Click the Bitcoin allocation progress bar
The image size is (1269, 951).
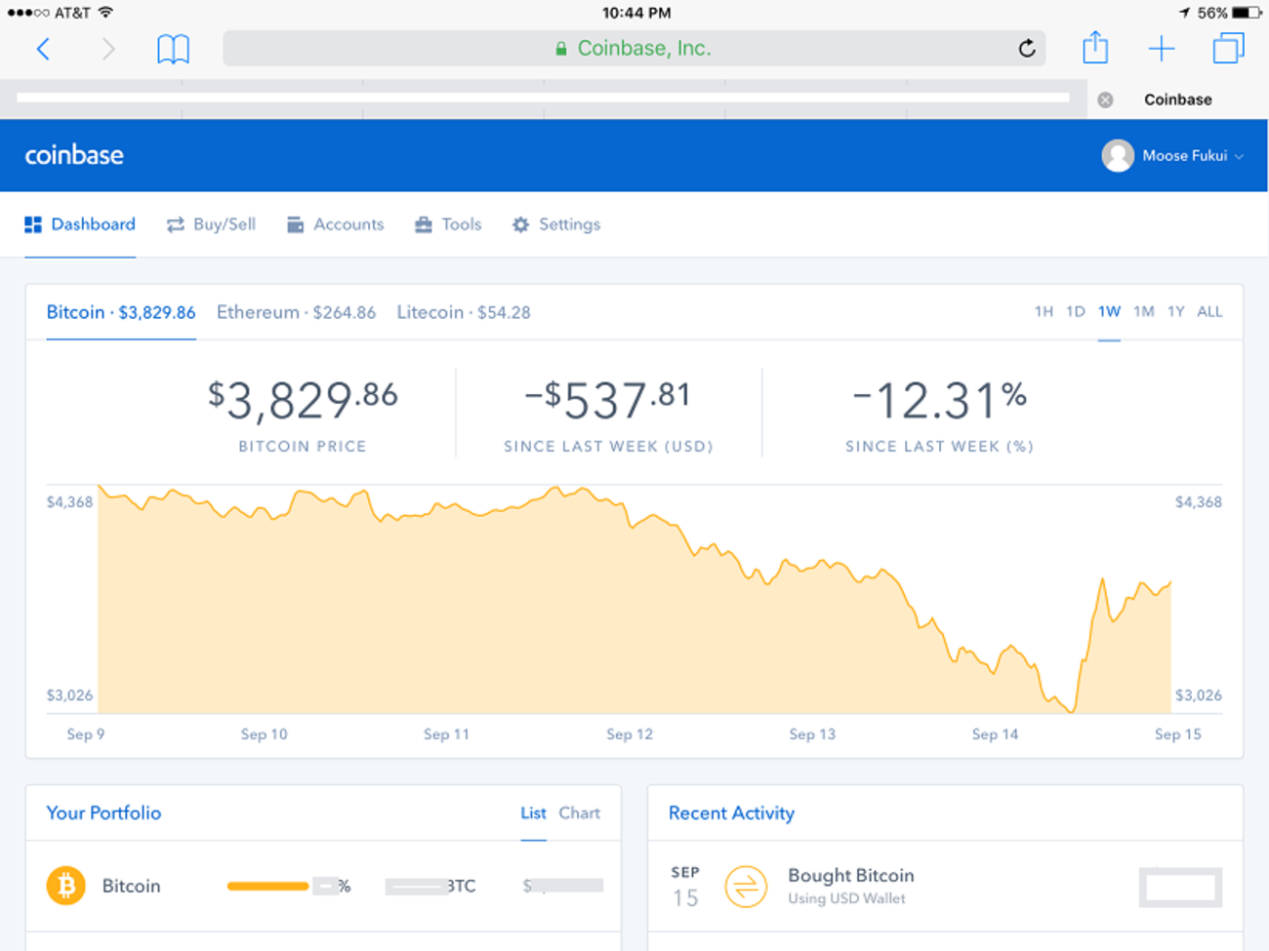pos(268,886)
